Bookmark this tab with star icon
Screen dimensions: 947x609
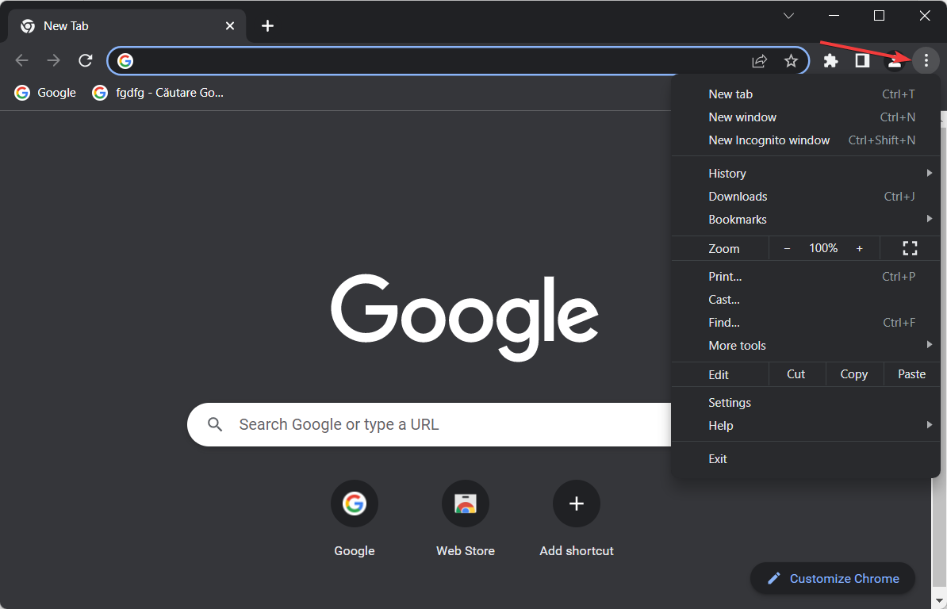pos(792,60)
